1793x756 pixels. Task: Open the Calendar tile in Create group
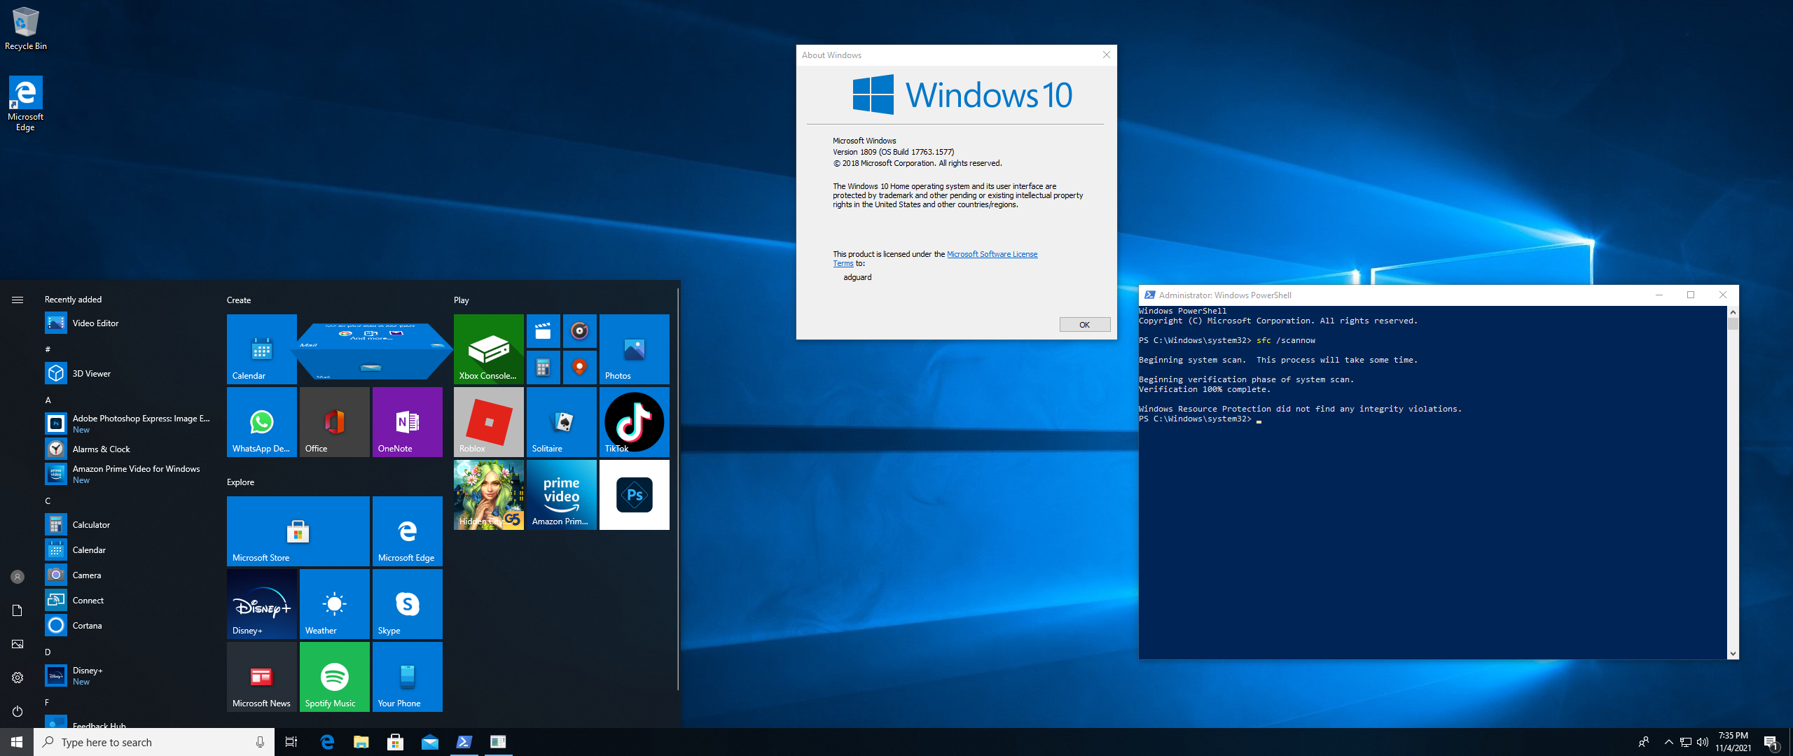tap(261, 349)
